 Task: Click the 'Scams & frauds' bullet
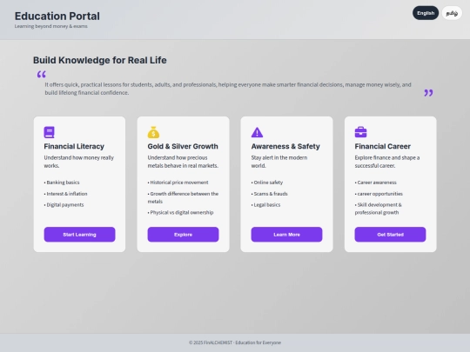click(270, 194)
